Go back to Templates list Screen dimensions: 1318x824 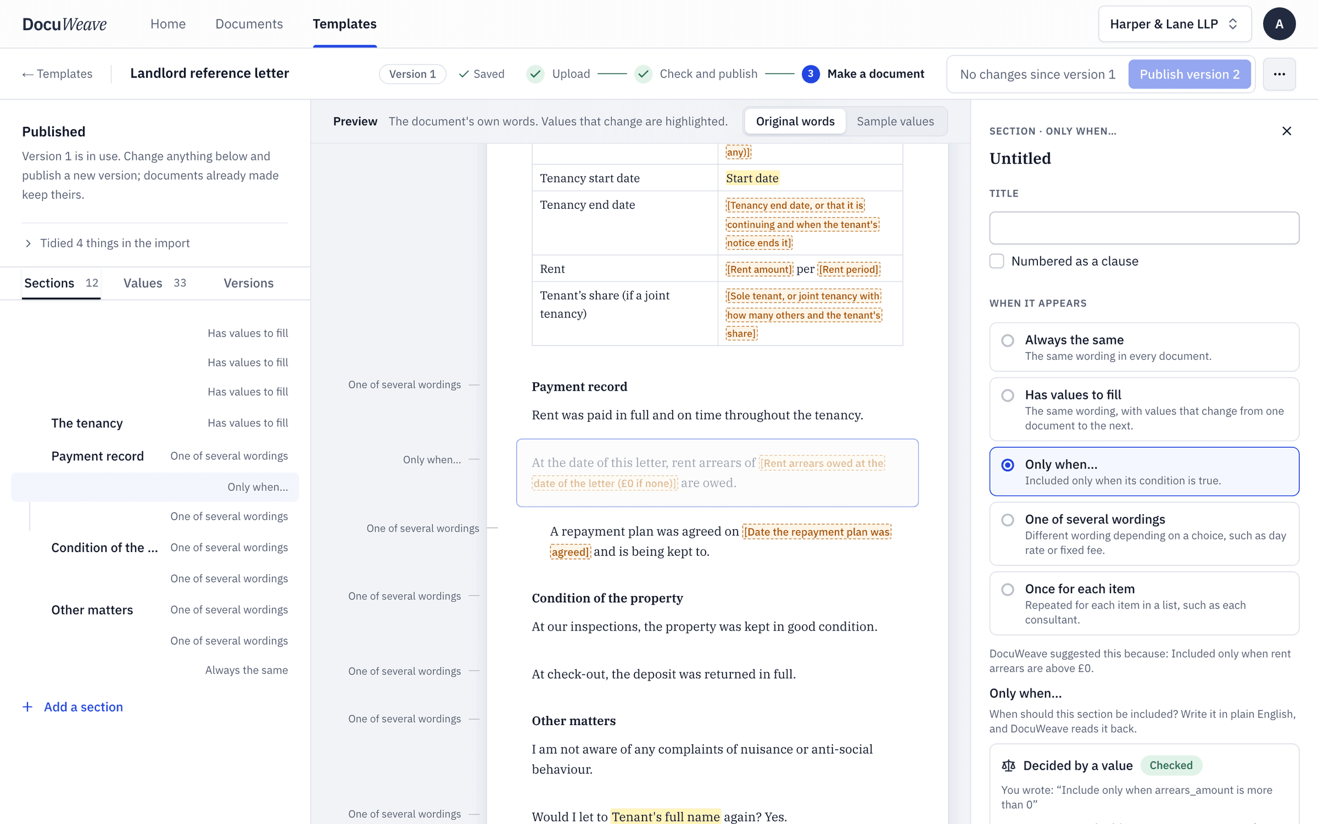click(57, 74)
